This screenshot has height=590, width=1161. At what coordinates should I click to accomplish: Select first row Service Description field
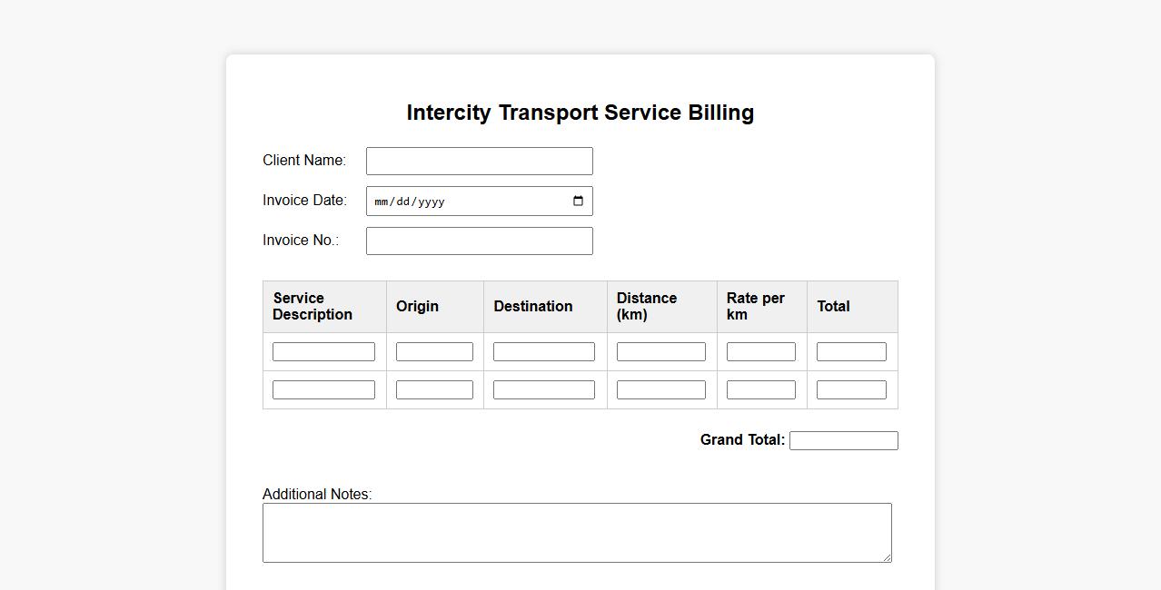[323, 352]
